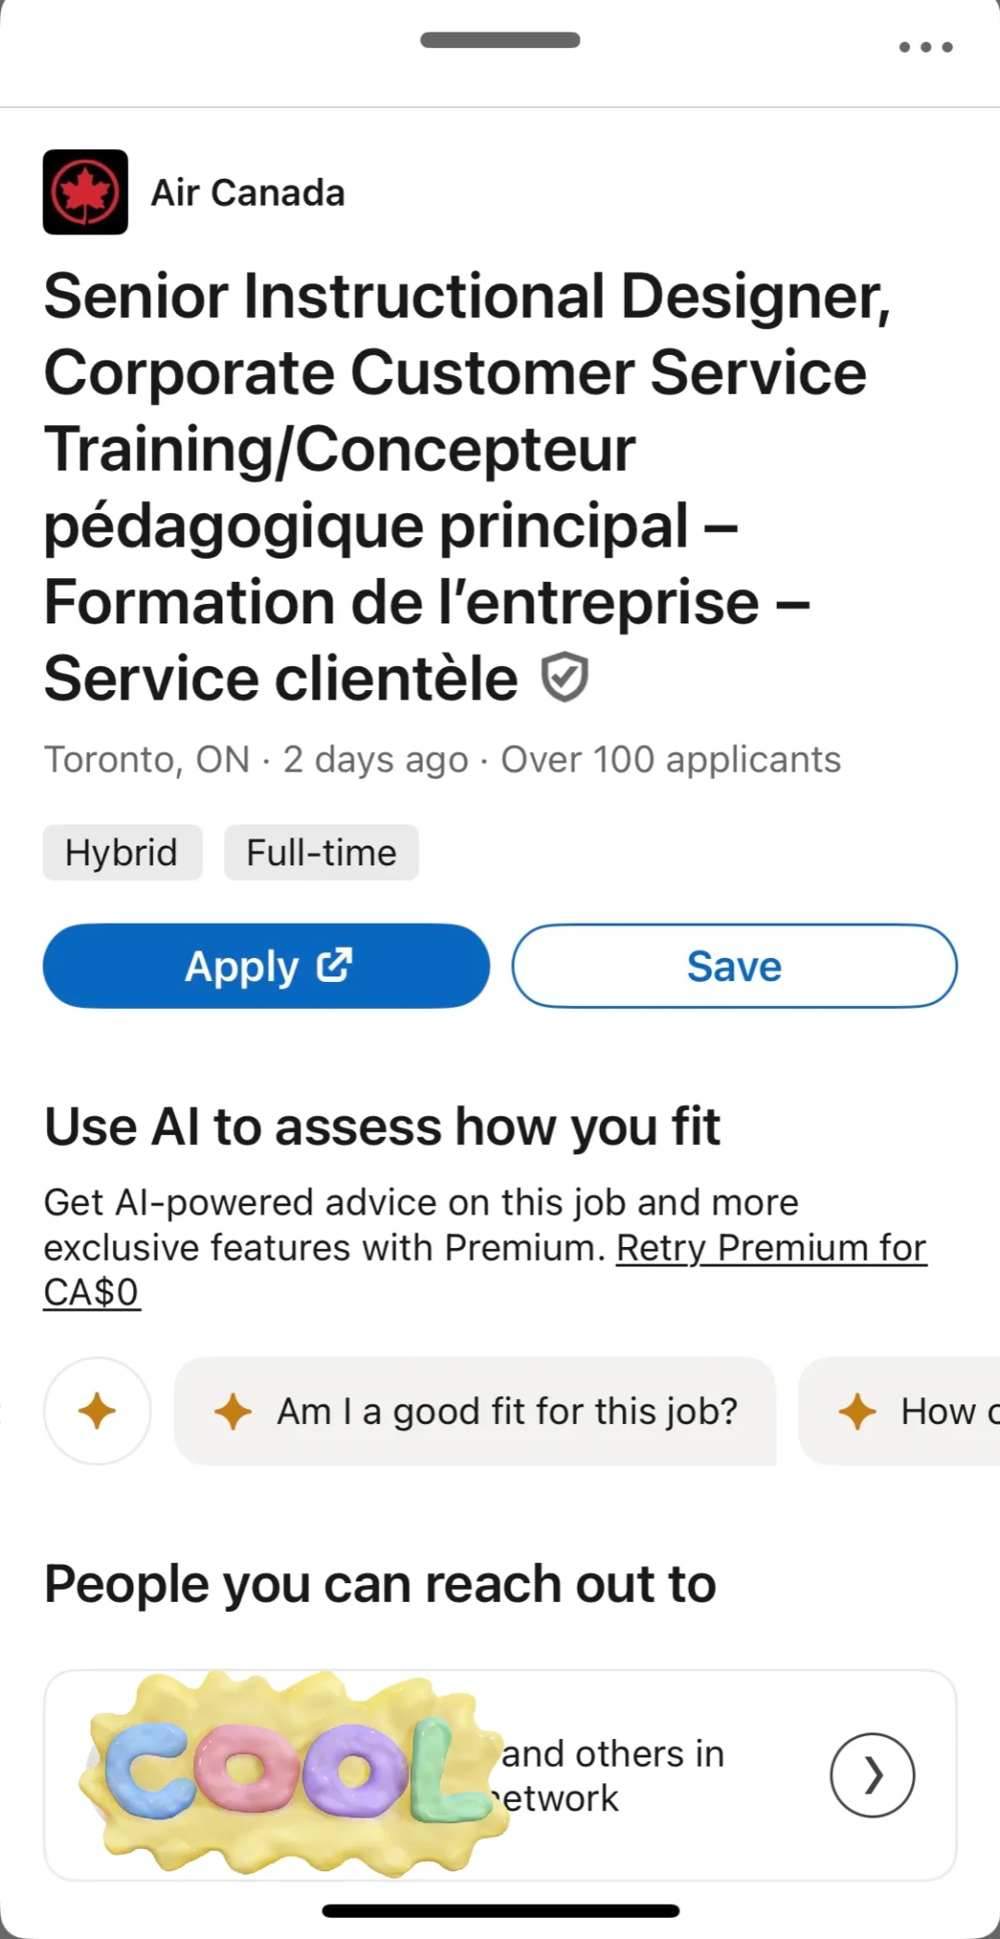Save this Air Canada job
Screen dimensions: 1000x1939
point(734,965)
